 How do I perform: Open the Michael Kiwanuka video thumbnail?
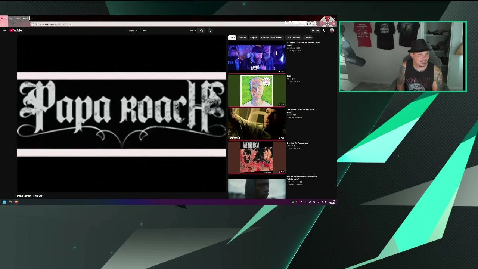[x=257, y=189]
